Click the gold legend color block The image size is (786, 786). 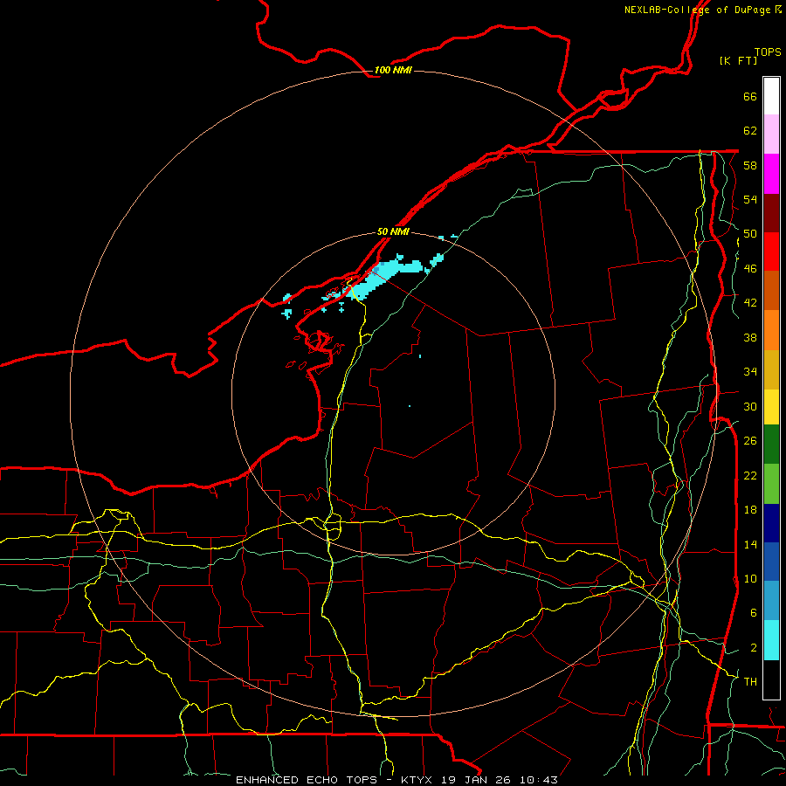[771, 369]
